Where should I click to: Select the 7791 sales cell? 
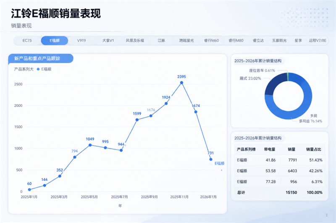point(292,160)
